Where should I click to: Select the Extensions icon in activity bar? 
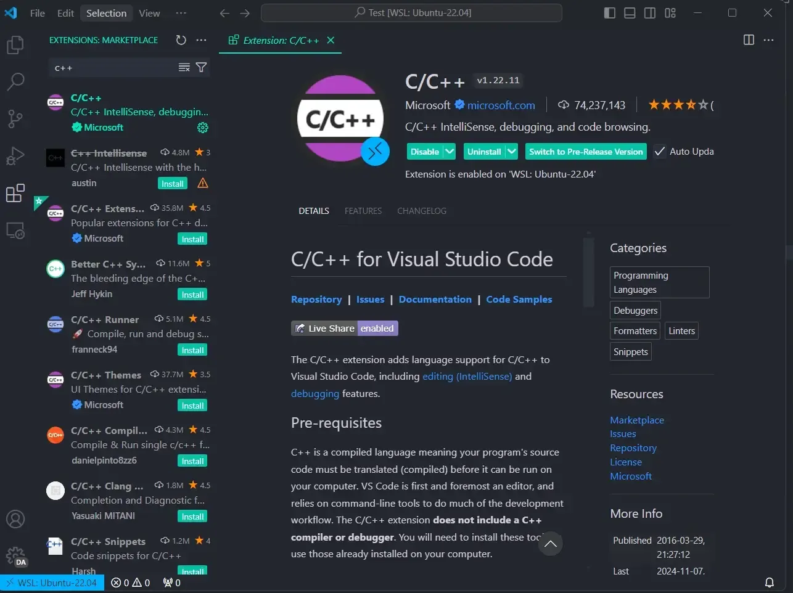coord(16,193)
